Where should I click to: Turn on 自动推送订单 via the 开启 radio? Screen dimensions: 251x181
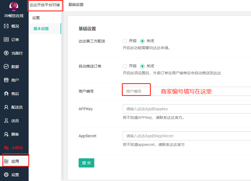125,66
